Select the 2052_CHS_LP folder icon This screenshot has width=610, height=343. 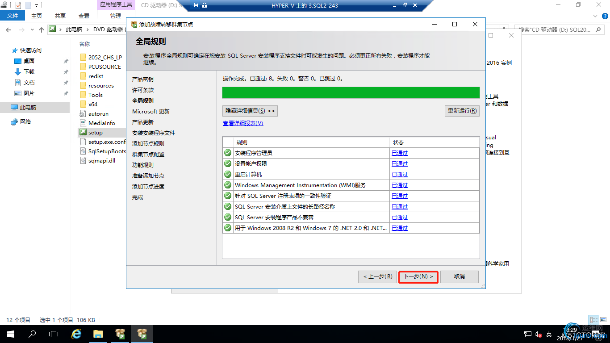pos(83,57)
